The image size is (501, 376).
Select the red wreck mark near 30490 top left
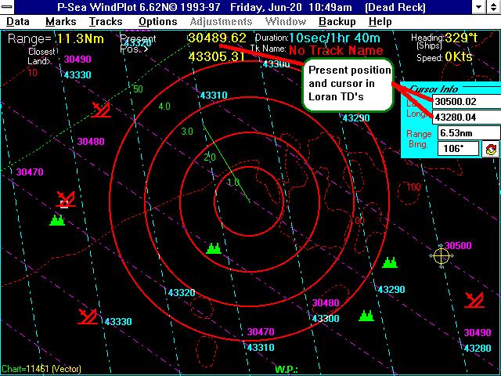click(x=101, y=110)
